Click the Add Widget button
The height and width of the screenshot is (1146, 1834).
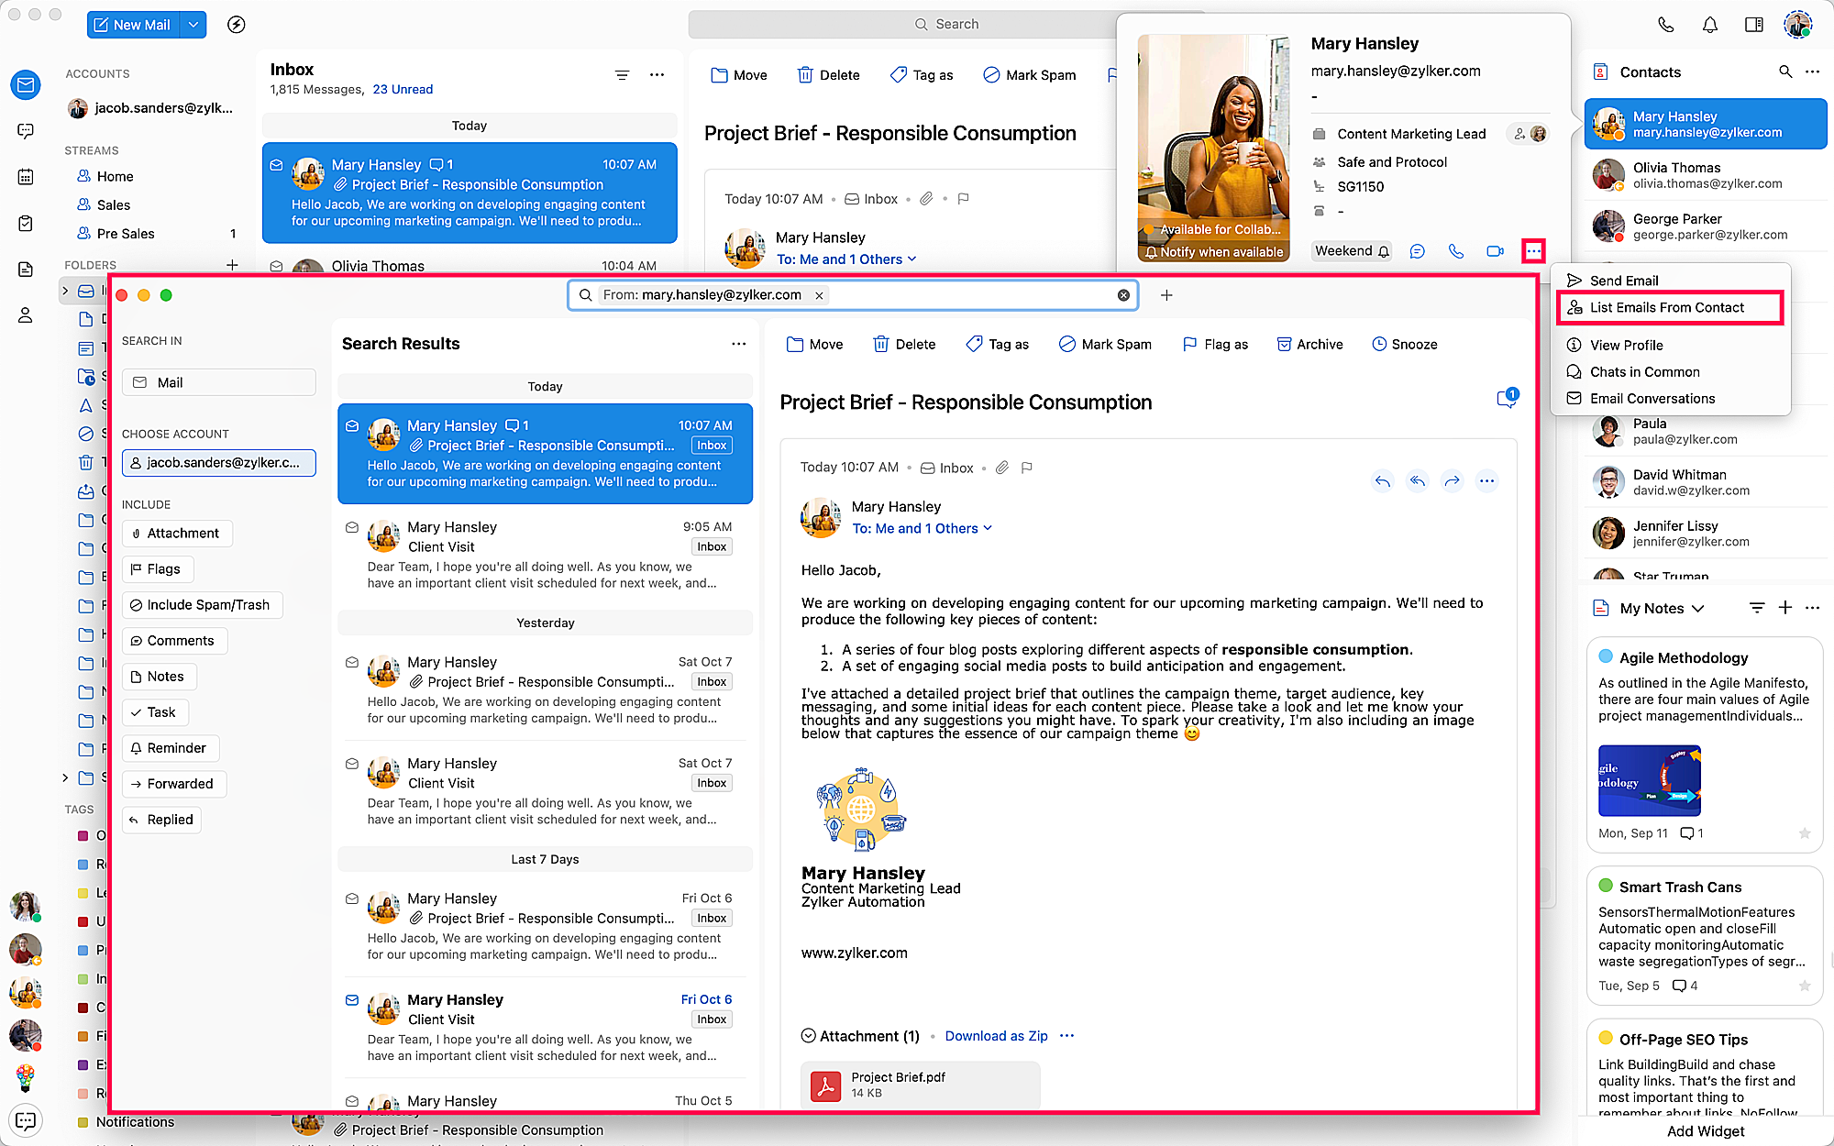pos(1705,1131)
